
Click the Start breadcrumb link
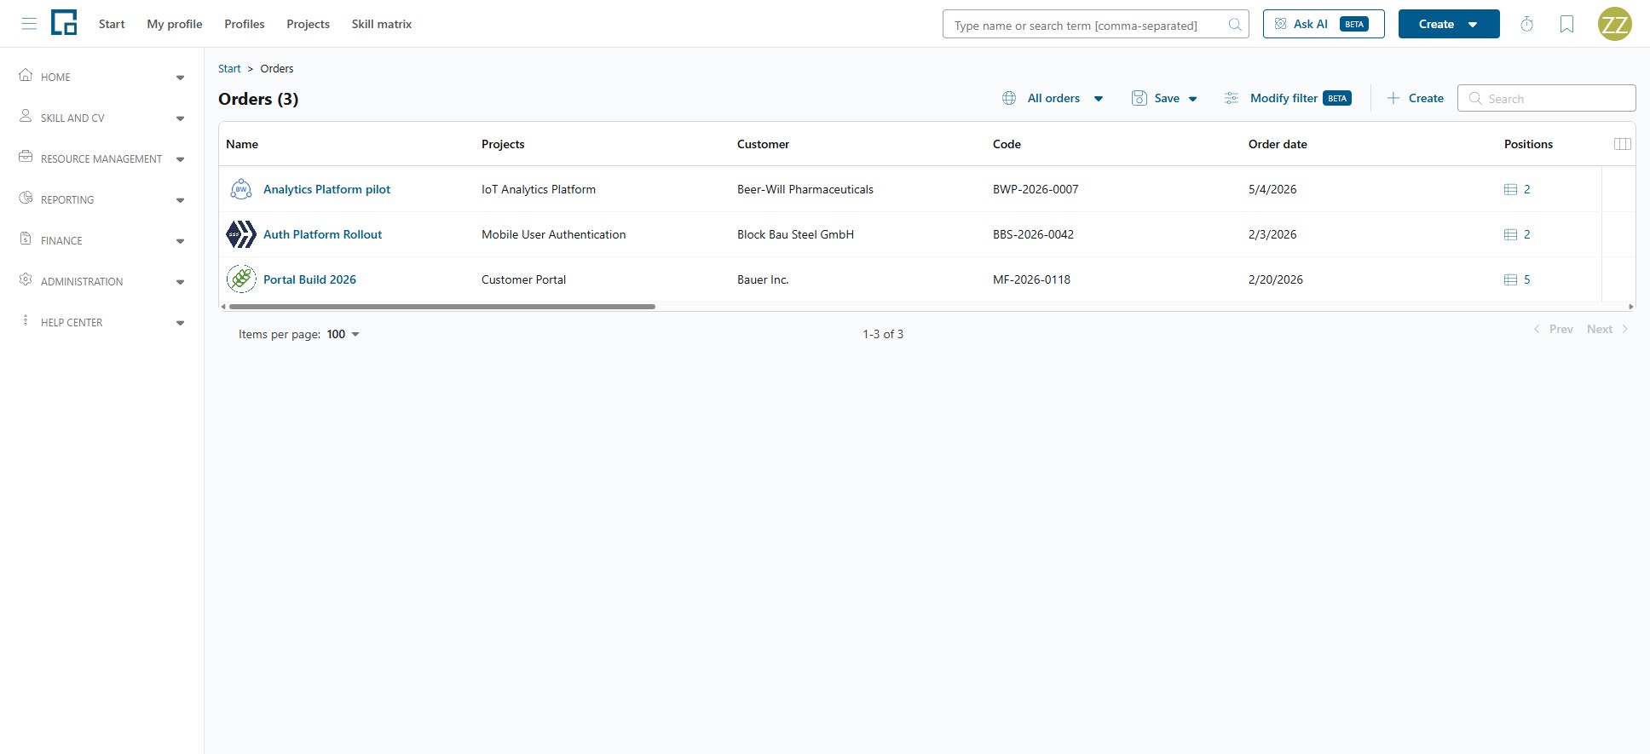[229, 68]
